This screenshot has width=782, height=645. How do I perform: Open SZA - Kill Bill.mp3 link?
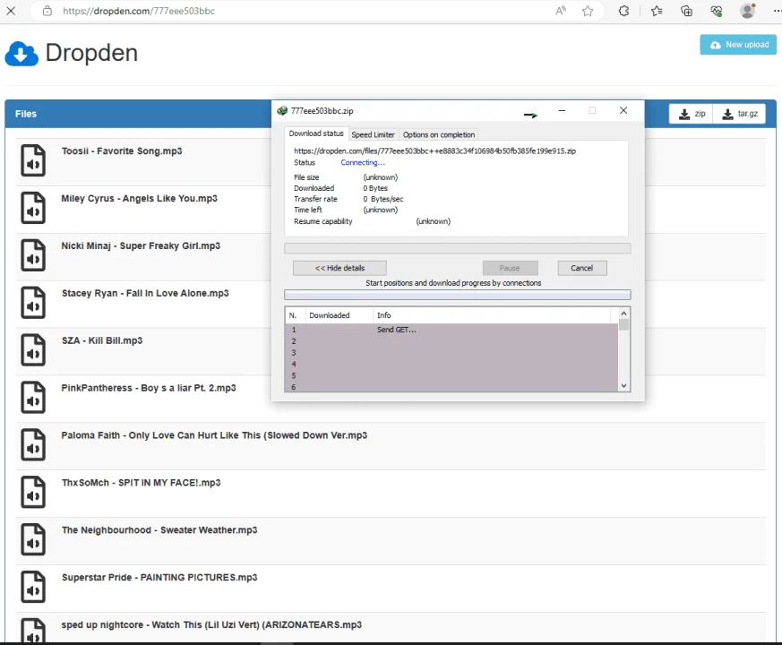tap(102, 340)
